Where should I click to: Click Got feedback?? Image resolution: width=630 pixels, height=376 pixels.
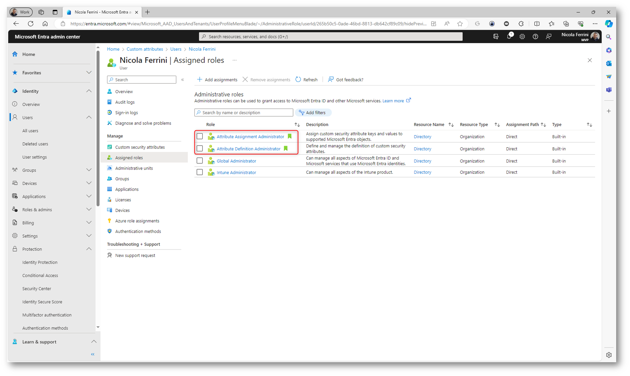[345, 80]
